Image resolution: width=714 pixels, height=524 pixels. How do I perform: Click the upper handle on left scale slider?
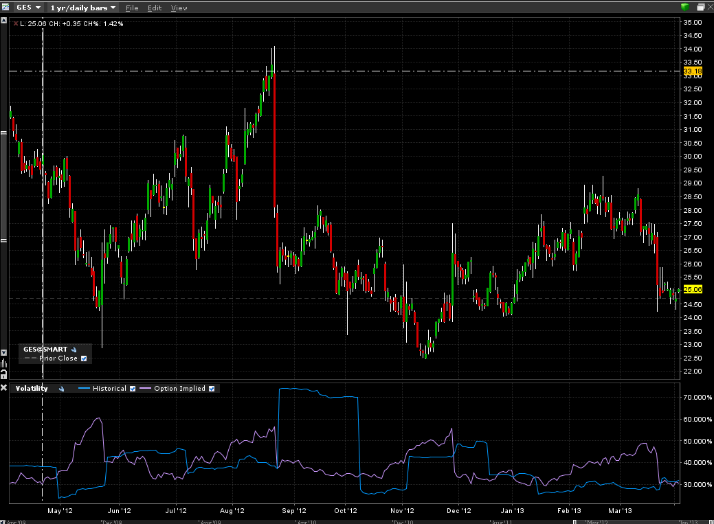point(3,133)
